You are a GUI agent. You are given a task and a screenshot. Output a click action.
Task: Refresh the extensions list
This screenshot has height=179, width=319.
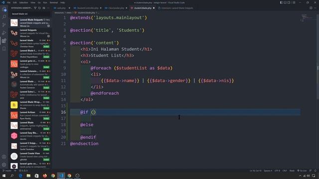[39, 8]
